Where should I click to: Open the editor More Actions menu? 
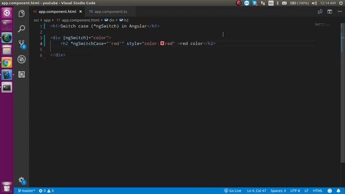tap(340, 12)
